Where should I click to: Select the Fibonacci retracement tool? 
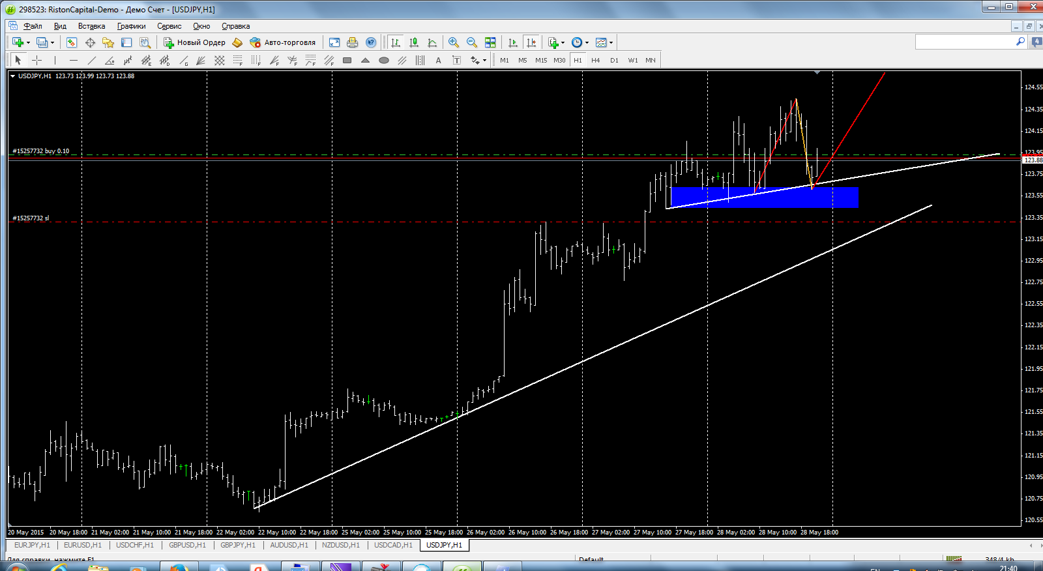[238, 60]
